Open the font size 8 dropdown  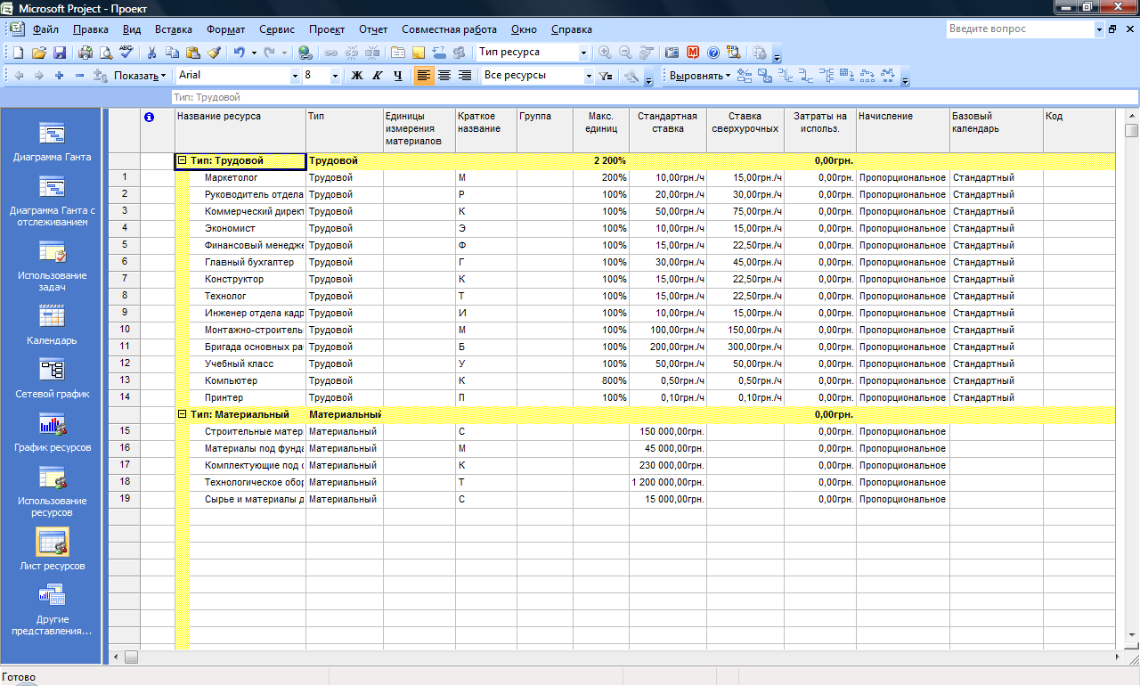pyautogui.click(x=335, y=76)
